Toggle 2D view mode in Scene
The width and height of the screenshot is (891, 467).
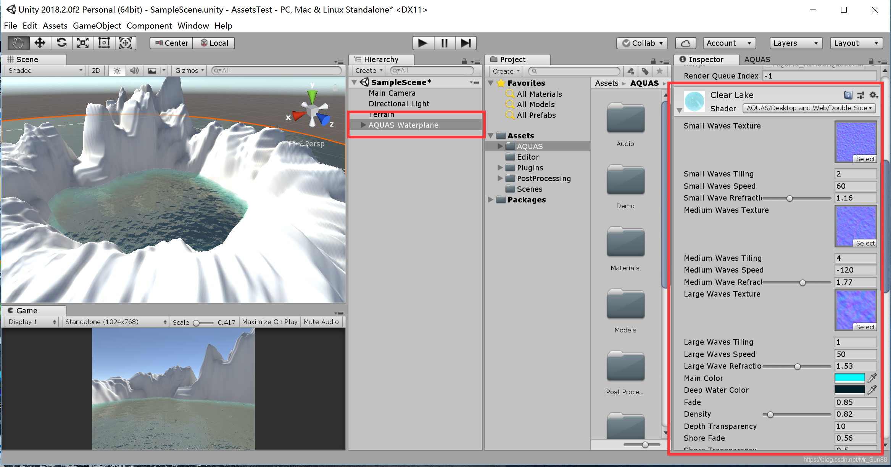[96, 71]
